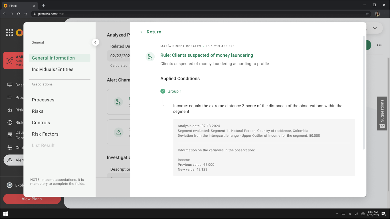Toggle the Group 1 green checkmark
This screenshot has height=219, width=390.
163,91
